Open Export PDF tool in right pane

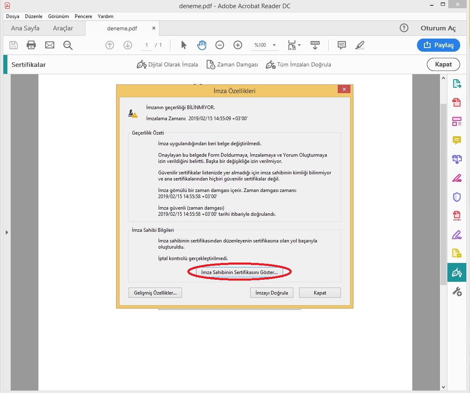click(x=456, y=84)
